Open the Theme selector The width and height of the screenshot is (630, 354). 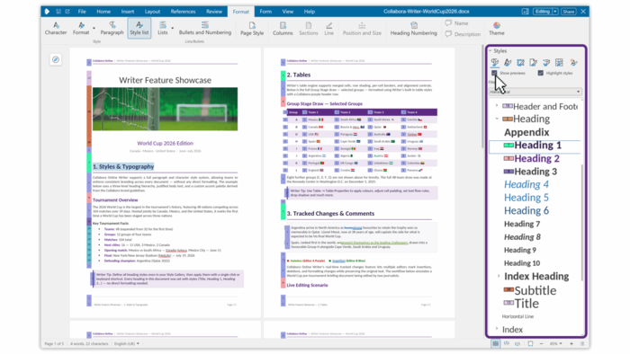497,29
